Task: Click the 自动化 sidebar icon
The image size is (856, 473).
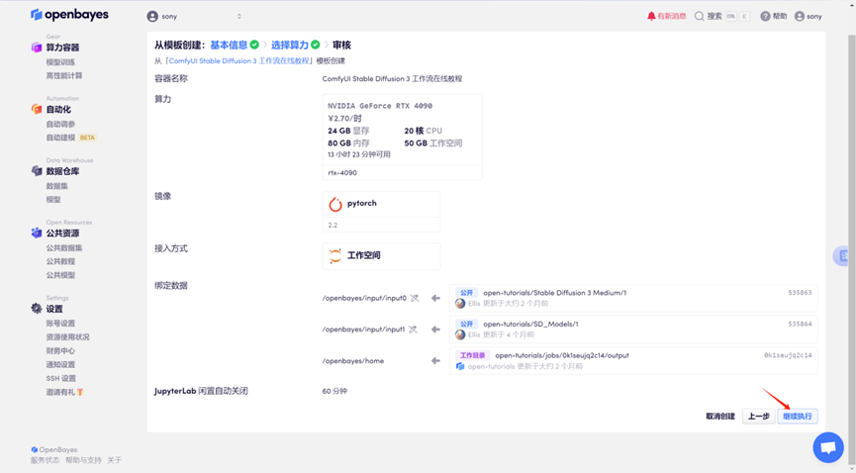Action: pyautogui.click(x=37, y=109)
